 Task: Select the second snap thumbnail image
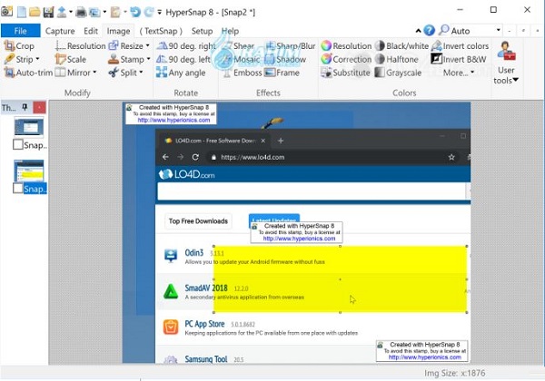click(29, 171)
